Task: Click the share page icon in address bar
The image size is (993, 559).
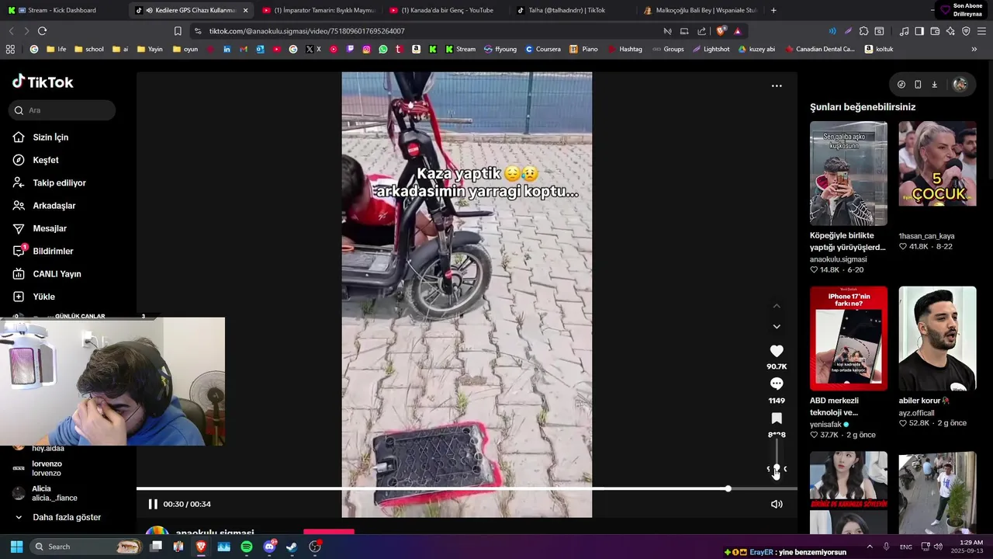Action: 701,31
